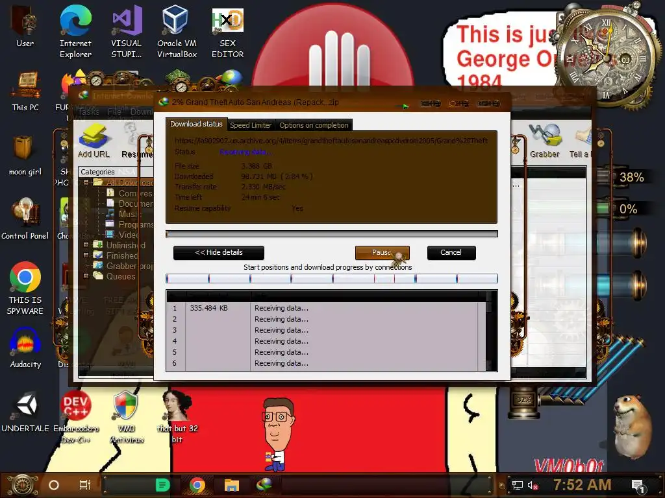The width and height of the screenshot is (665, 498).
Task: Expand the Queues category
Action: tap(86, 276)
